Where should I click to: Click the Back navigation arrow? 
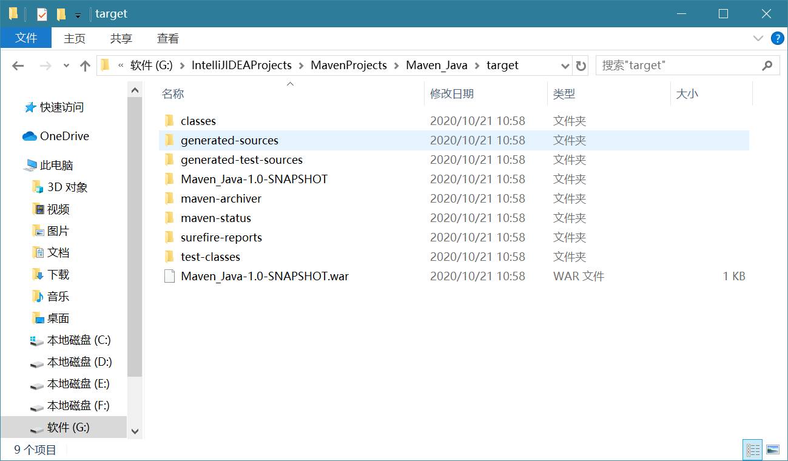tap(18, 66)
